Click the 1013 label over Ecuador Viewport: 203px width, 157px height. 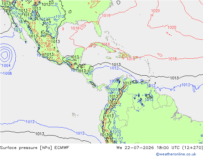109,116
